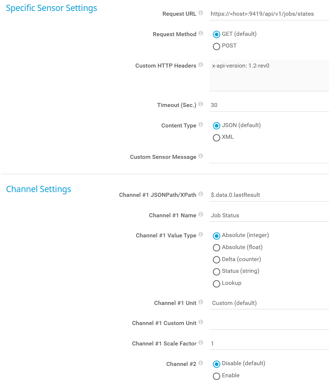This screenshot has width=329, height=386.
Task: Open help for Channel #1 JSONPath/XPath
Action: pos(201,194)
